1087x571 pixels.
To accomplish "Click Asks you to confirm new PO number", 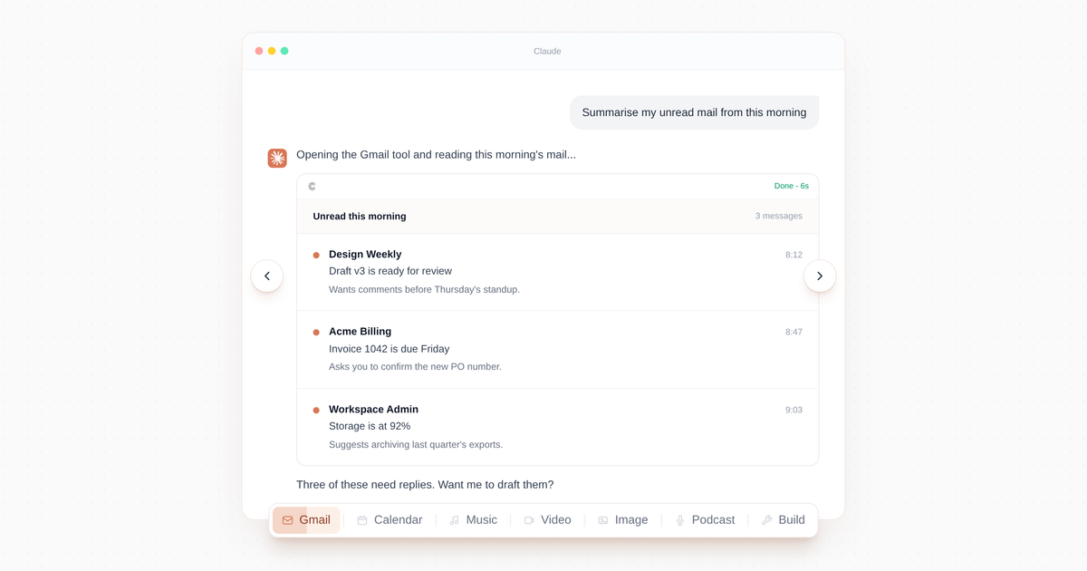I will 415,367.
